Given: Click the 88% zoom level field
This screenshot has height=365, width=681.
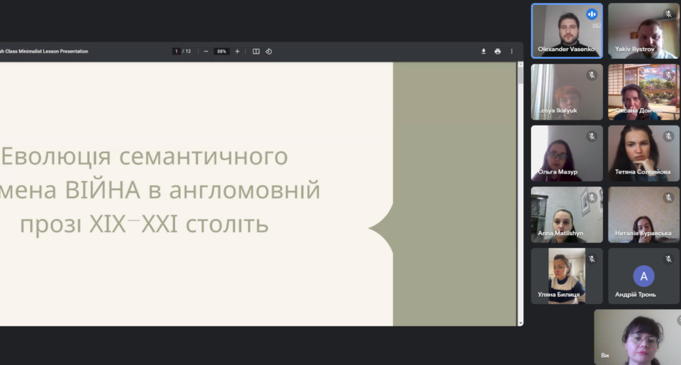Looking at the screenshot, I should click(222, 52).
